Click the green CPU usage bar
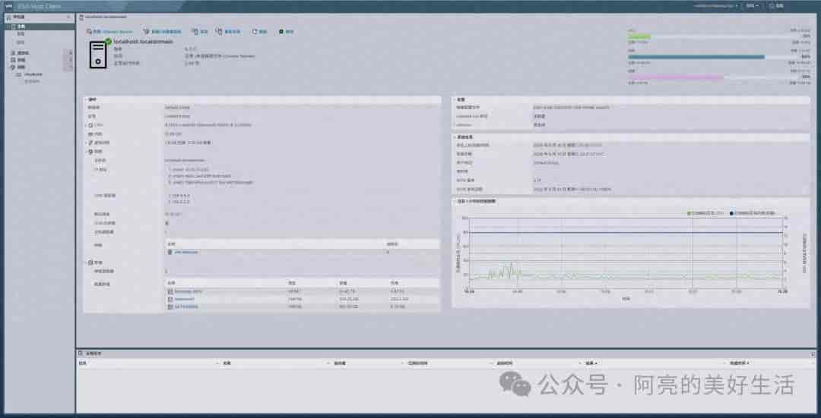Viewport: 821px width, 418px height. (x=639, y=36)
